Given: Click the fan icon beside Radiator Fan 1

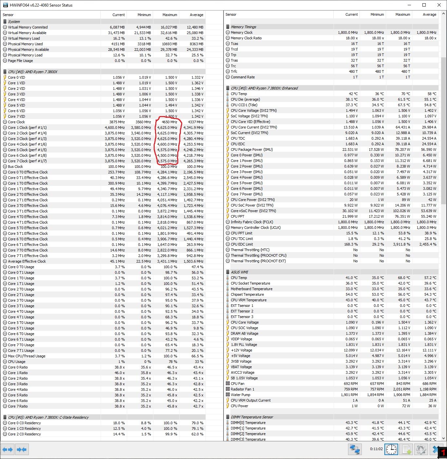Looking at the screenshot, I should (x=227, y=389).
